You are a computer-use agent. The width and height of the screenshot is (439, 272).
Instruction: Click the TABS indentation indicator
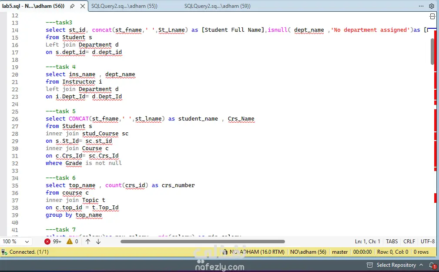pos(392,242)
